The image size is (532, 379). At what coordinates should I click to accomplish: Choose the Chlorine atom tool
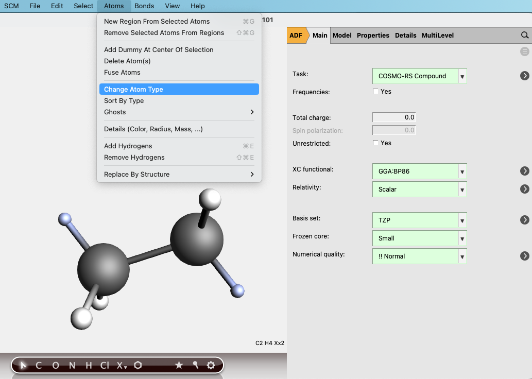[x=105, y=365]
